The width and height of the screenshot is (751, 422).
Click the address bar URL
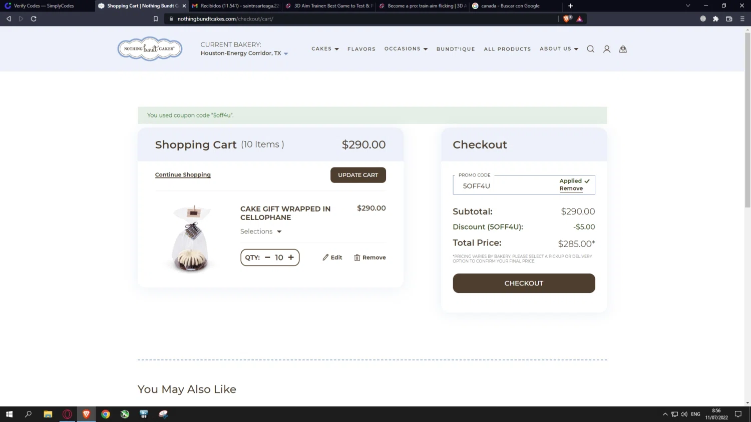tap(225, 18)
